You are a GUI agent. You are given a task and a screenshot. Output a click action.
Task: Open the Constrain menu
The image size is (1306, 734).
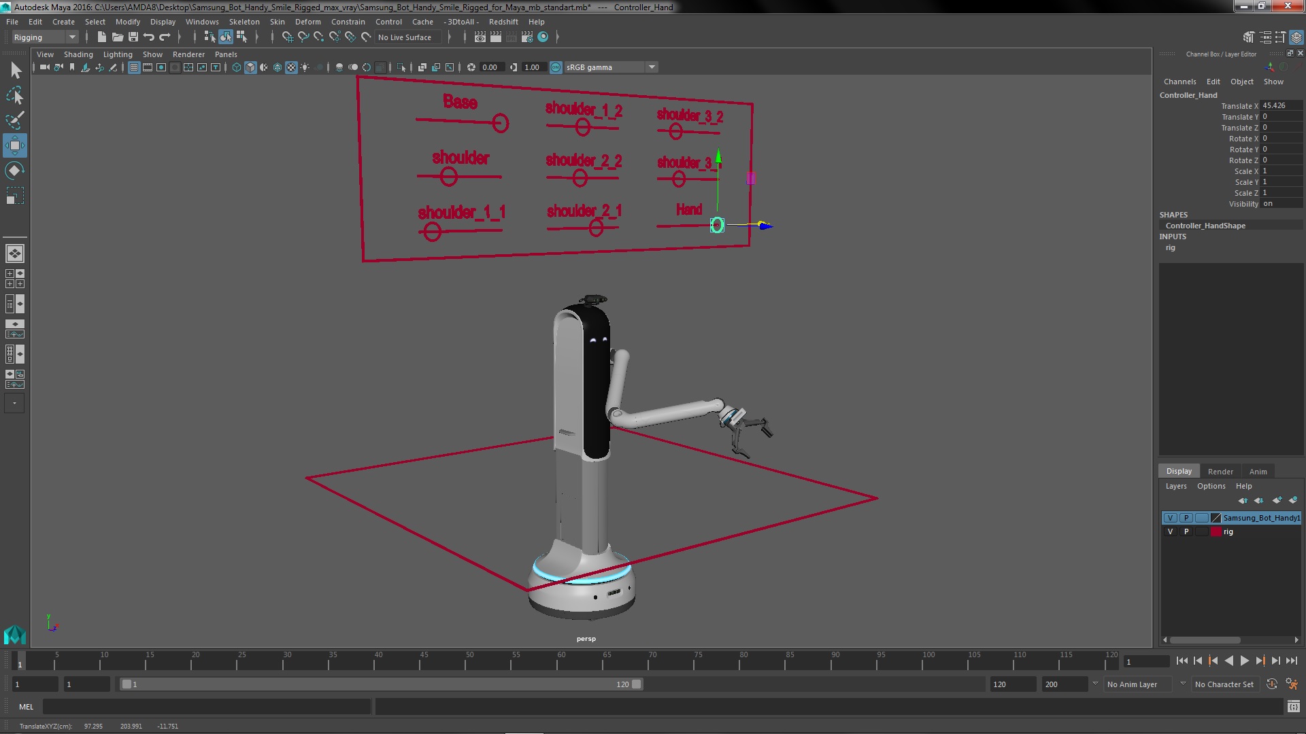coord(348,22)
